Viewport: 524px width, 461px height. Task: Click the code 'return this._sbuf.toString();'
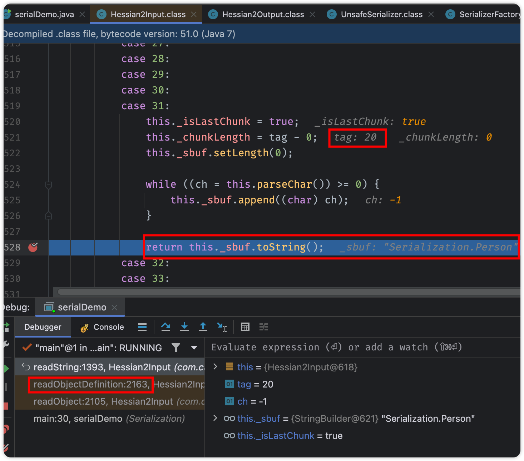(234, 247)
